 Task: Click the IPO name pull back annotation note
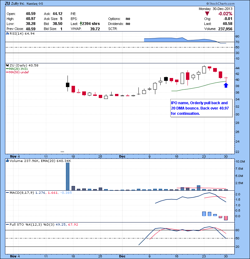(201, 108)
